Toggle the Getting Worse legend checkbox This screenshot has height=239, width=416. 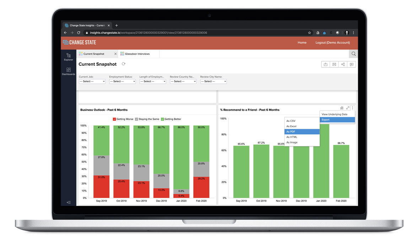(x=114, y=119)
